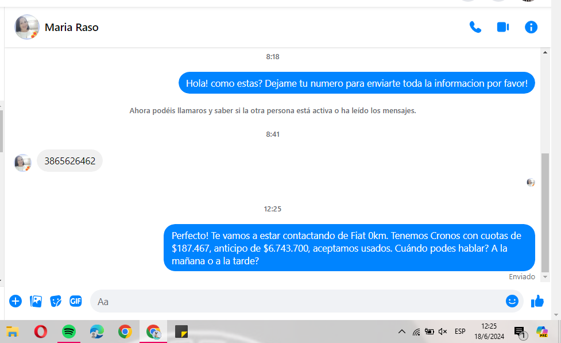Open Sticky Notes from taskbar
The height and width of the screenshot is (343, 561).
[181, 332]
